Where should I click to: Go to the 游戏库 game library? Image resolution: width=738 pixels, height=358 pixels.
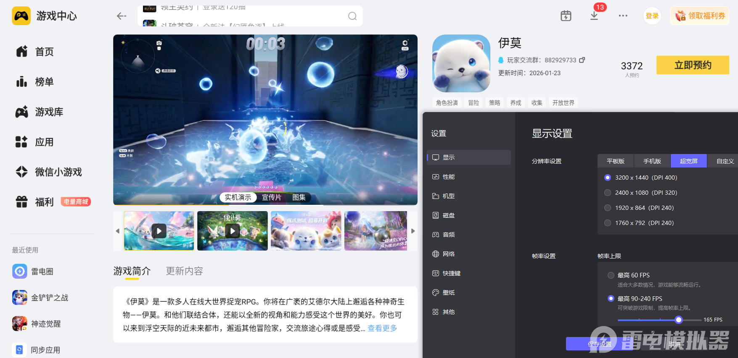[40, 112]
